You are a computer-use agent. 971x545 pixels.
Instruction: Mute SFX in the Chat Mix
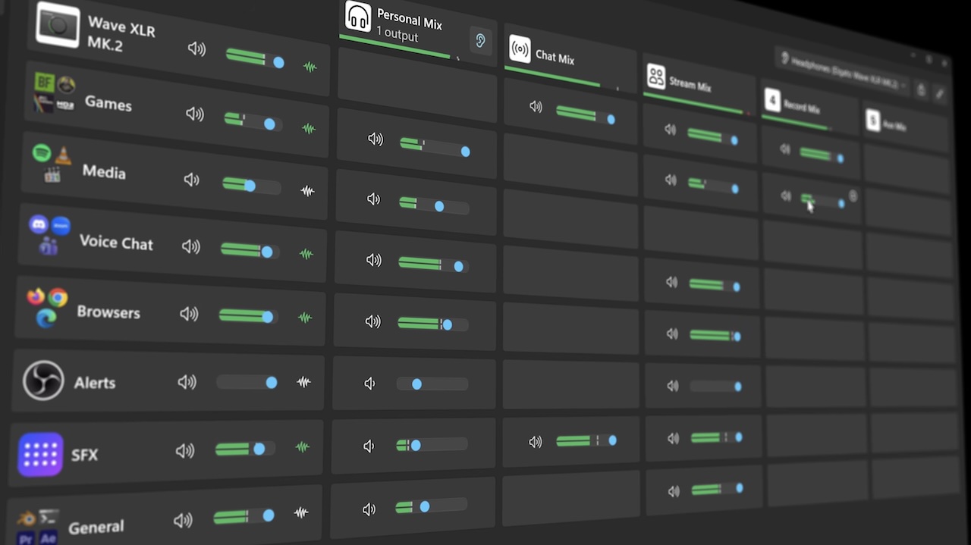point(536,441)
